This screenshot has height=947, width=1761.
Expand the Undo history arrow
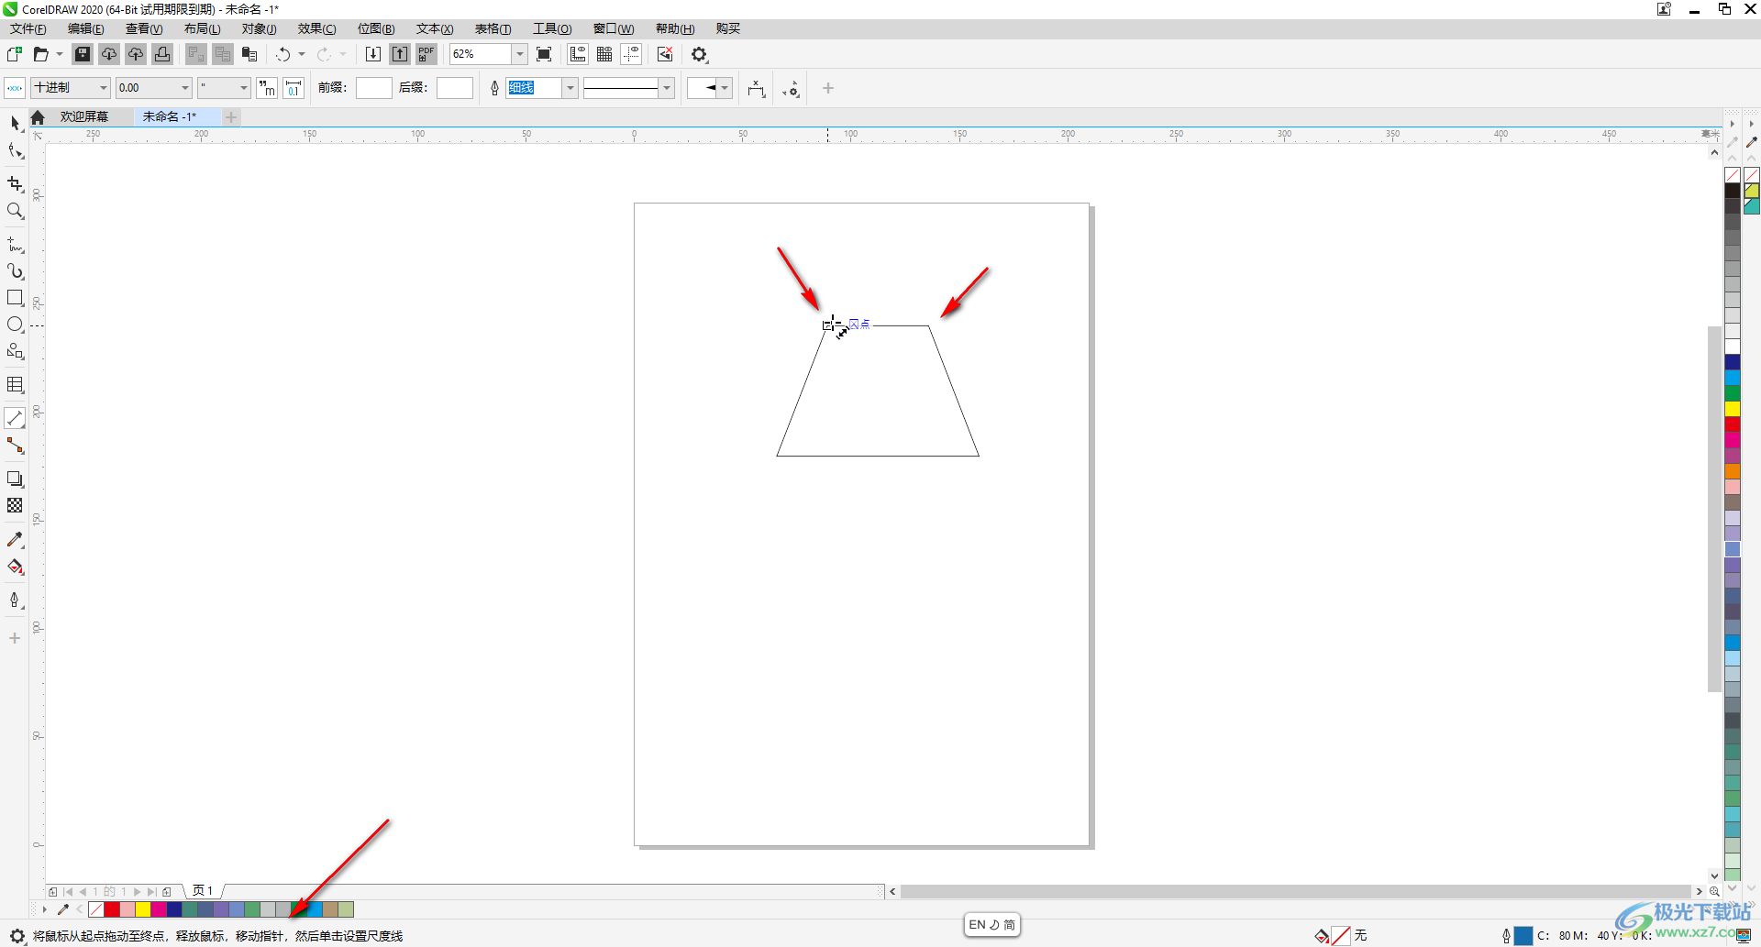pyautogui.click(x=302, y=54)
